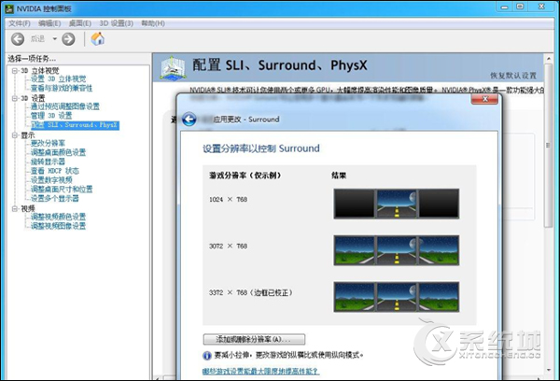The image size is (560, 381).
Task: Open the 3D 设置(3) menu
Action: click(116, 23)
